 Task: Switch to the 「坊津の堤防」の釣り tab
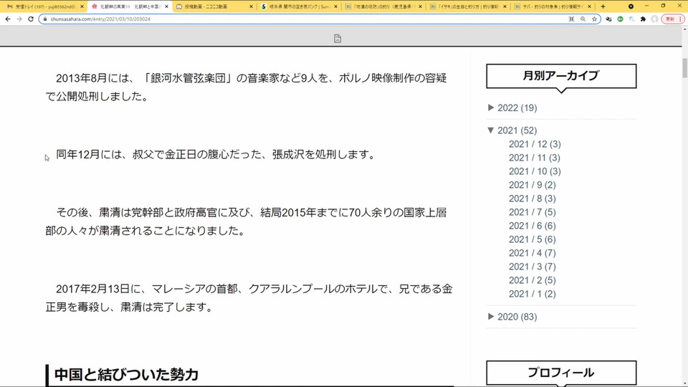point(384,6)
